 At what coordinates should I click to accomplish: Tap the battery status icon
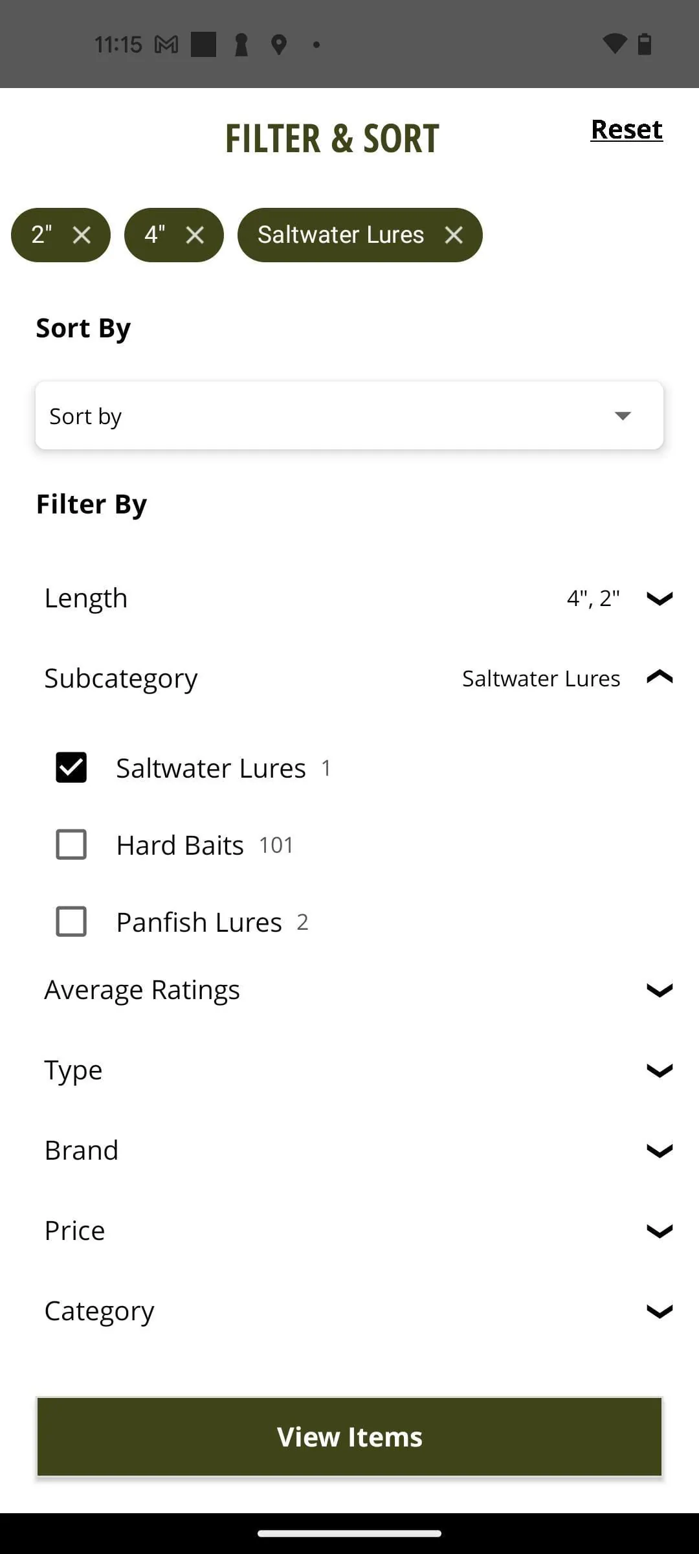point(645,44)
